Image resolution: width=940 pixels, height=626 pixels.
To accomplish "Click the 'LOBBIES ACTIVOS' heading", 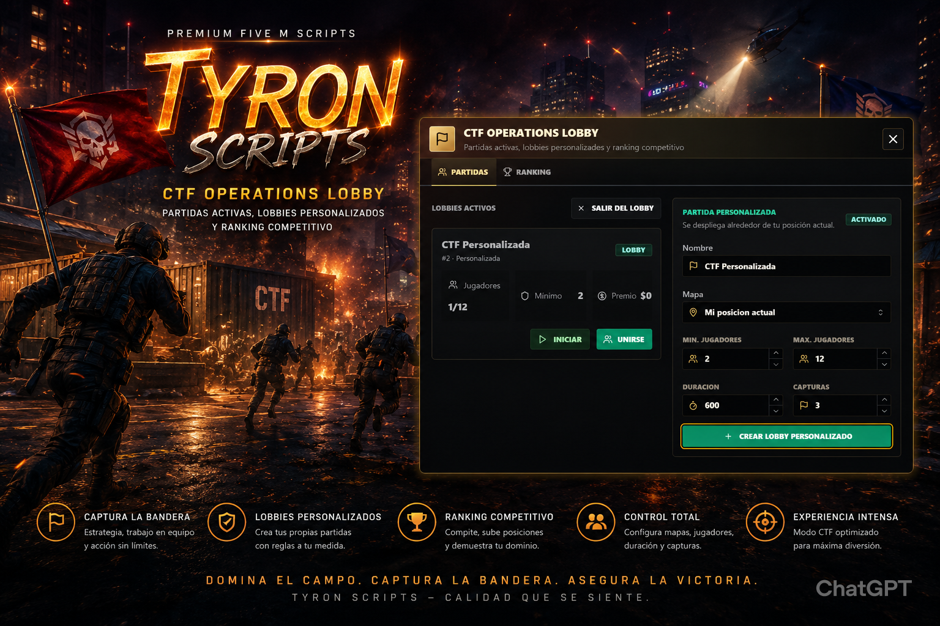I will 464,208.
